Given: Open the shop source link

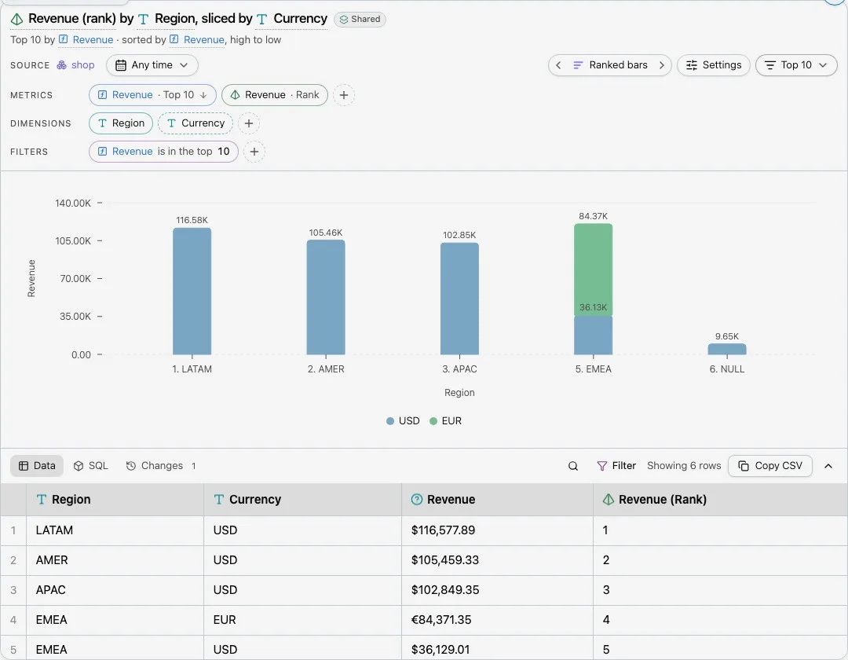Looking at the screenshot, I should point(75,65).
